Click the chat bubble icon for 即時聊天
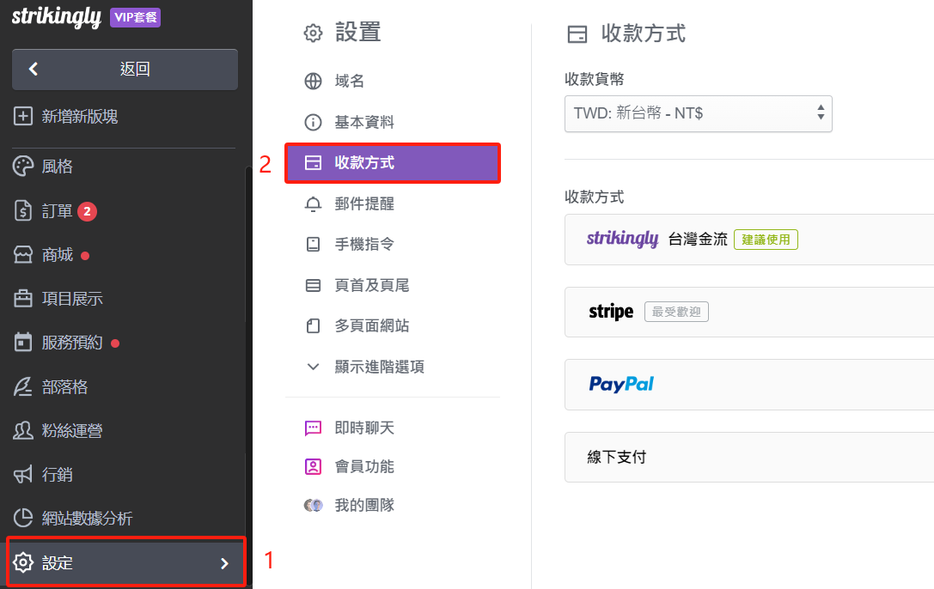The image size is (934, 589). (x=314, y=428)
